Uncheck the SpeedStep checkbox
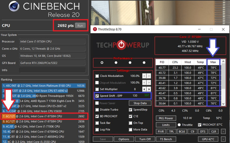This screenshot has height=143, width=230. 130,110
